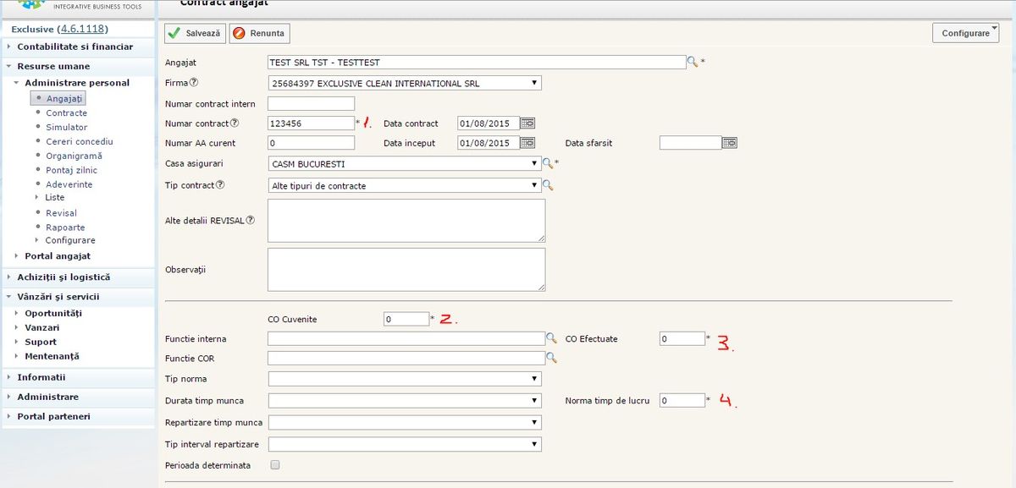Open the Firma dropdown list
The height and width of the screenshot is (488, 1016).
point(404,83)
